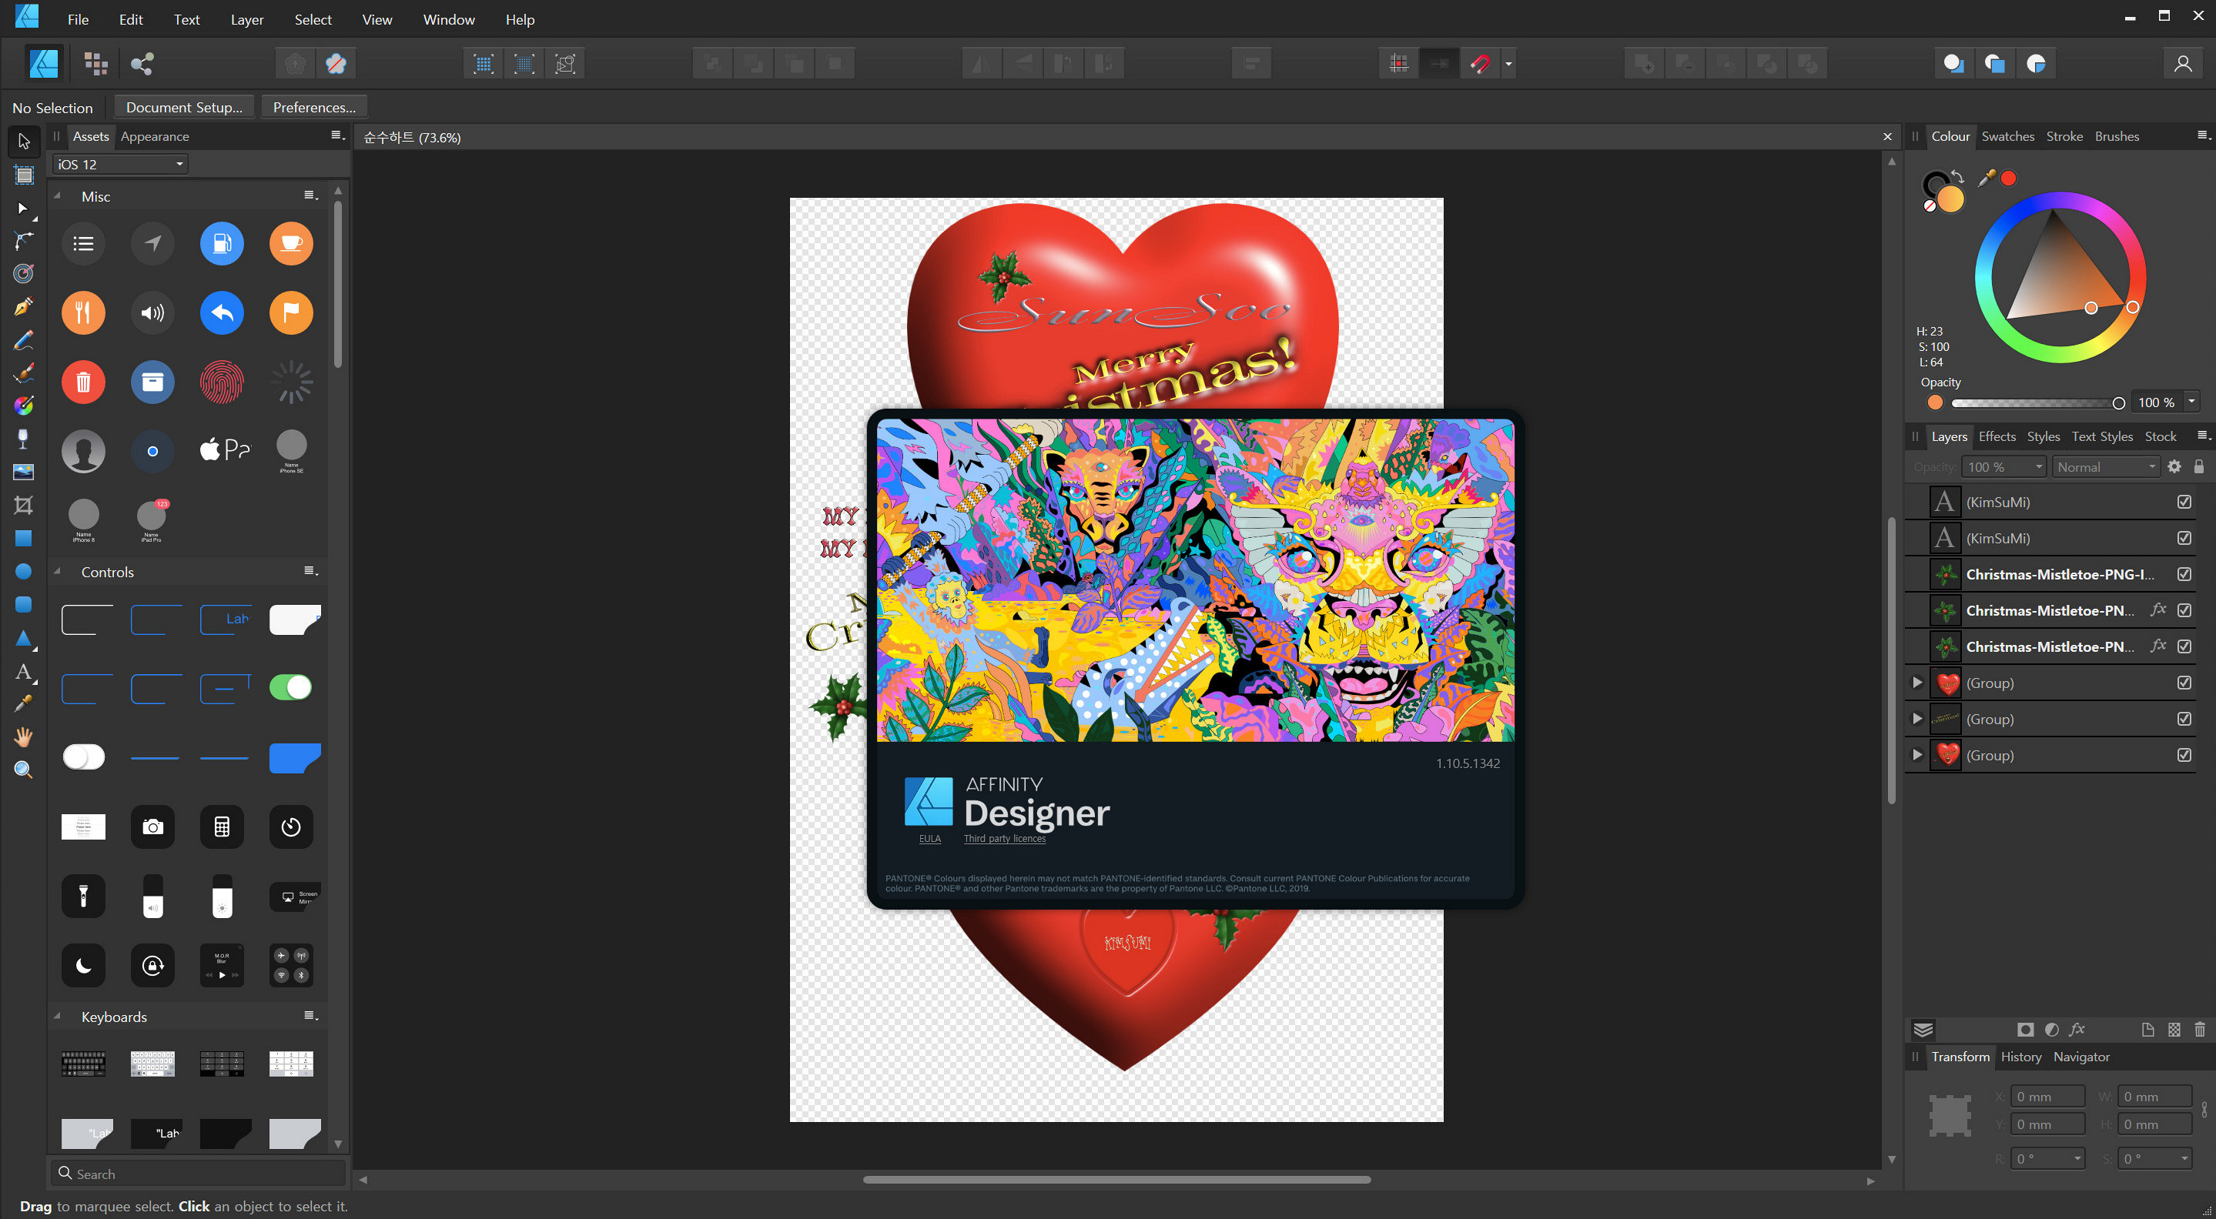2216x1219 pixels.
Task: Click the Pixel persona icon
Action: tap(95, 64)
